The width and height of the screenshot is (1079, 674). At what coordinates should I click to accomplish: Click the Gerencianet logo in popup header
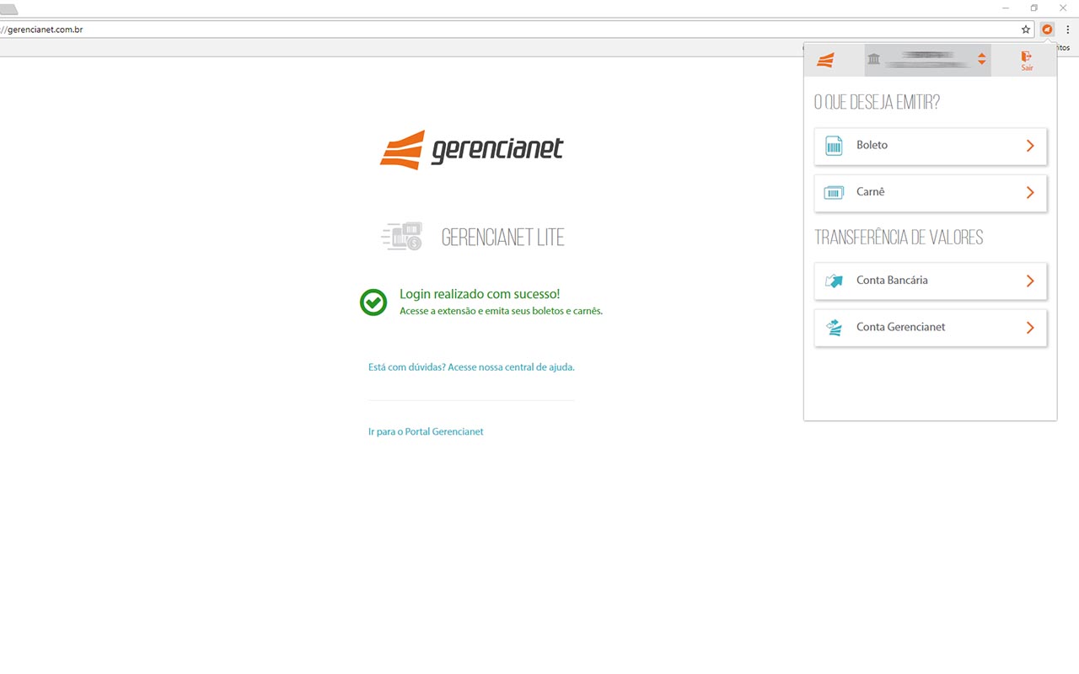825,61
